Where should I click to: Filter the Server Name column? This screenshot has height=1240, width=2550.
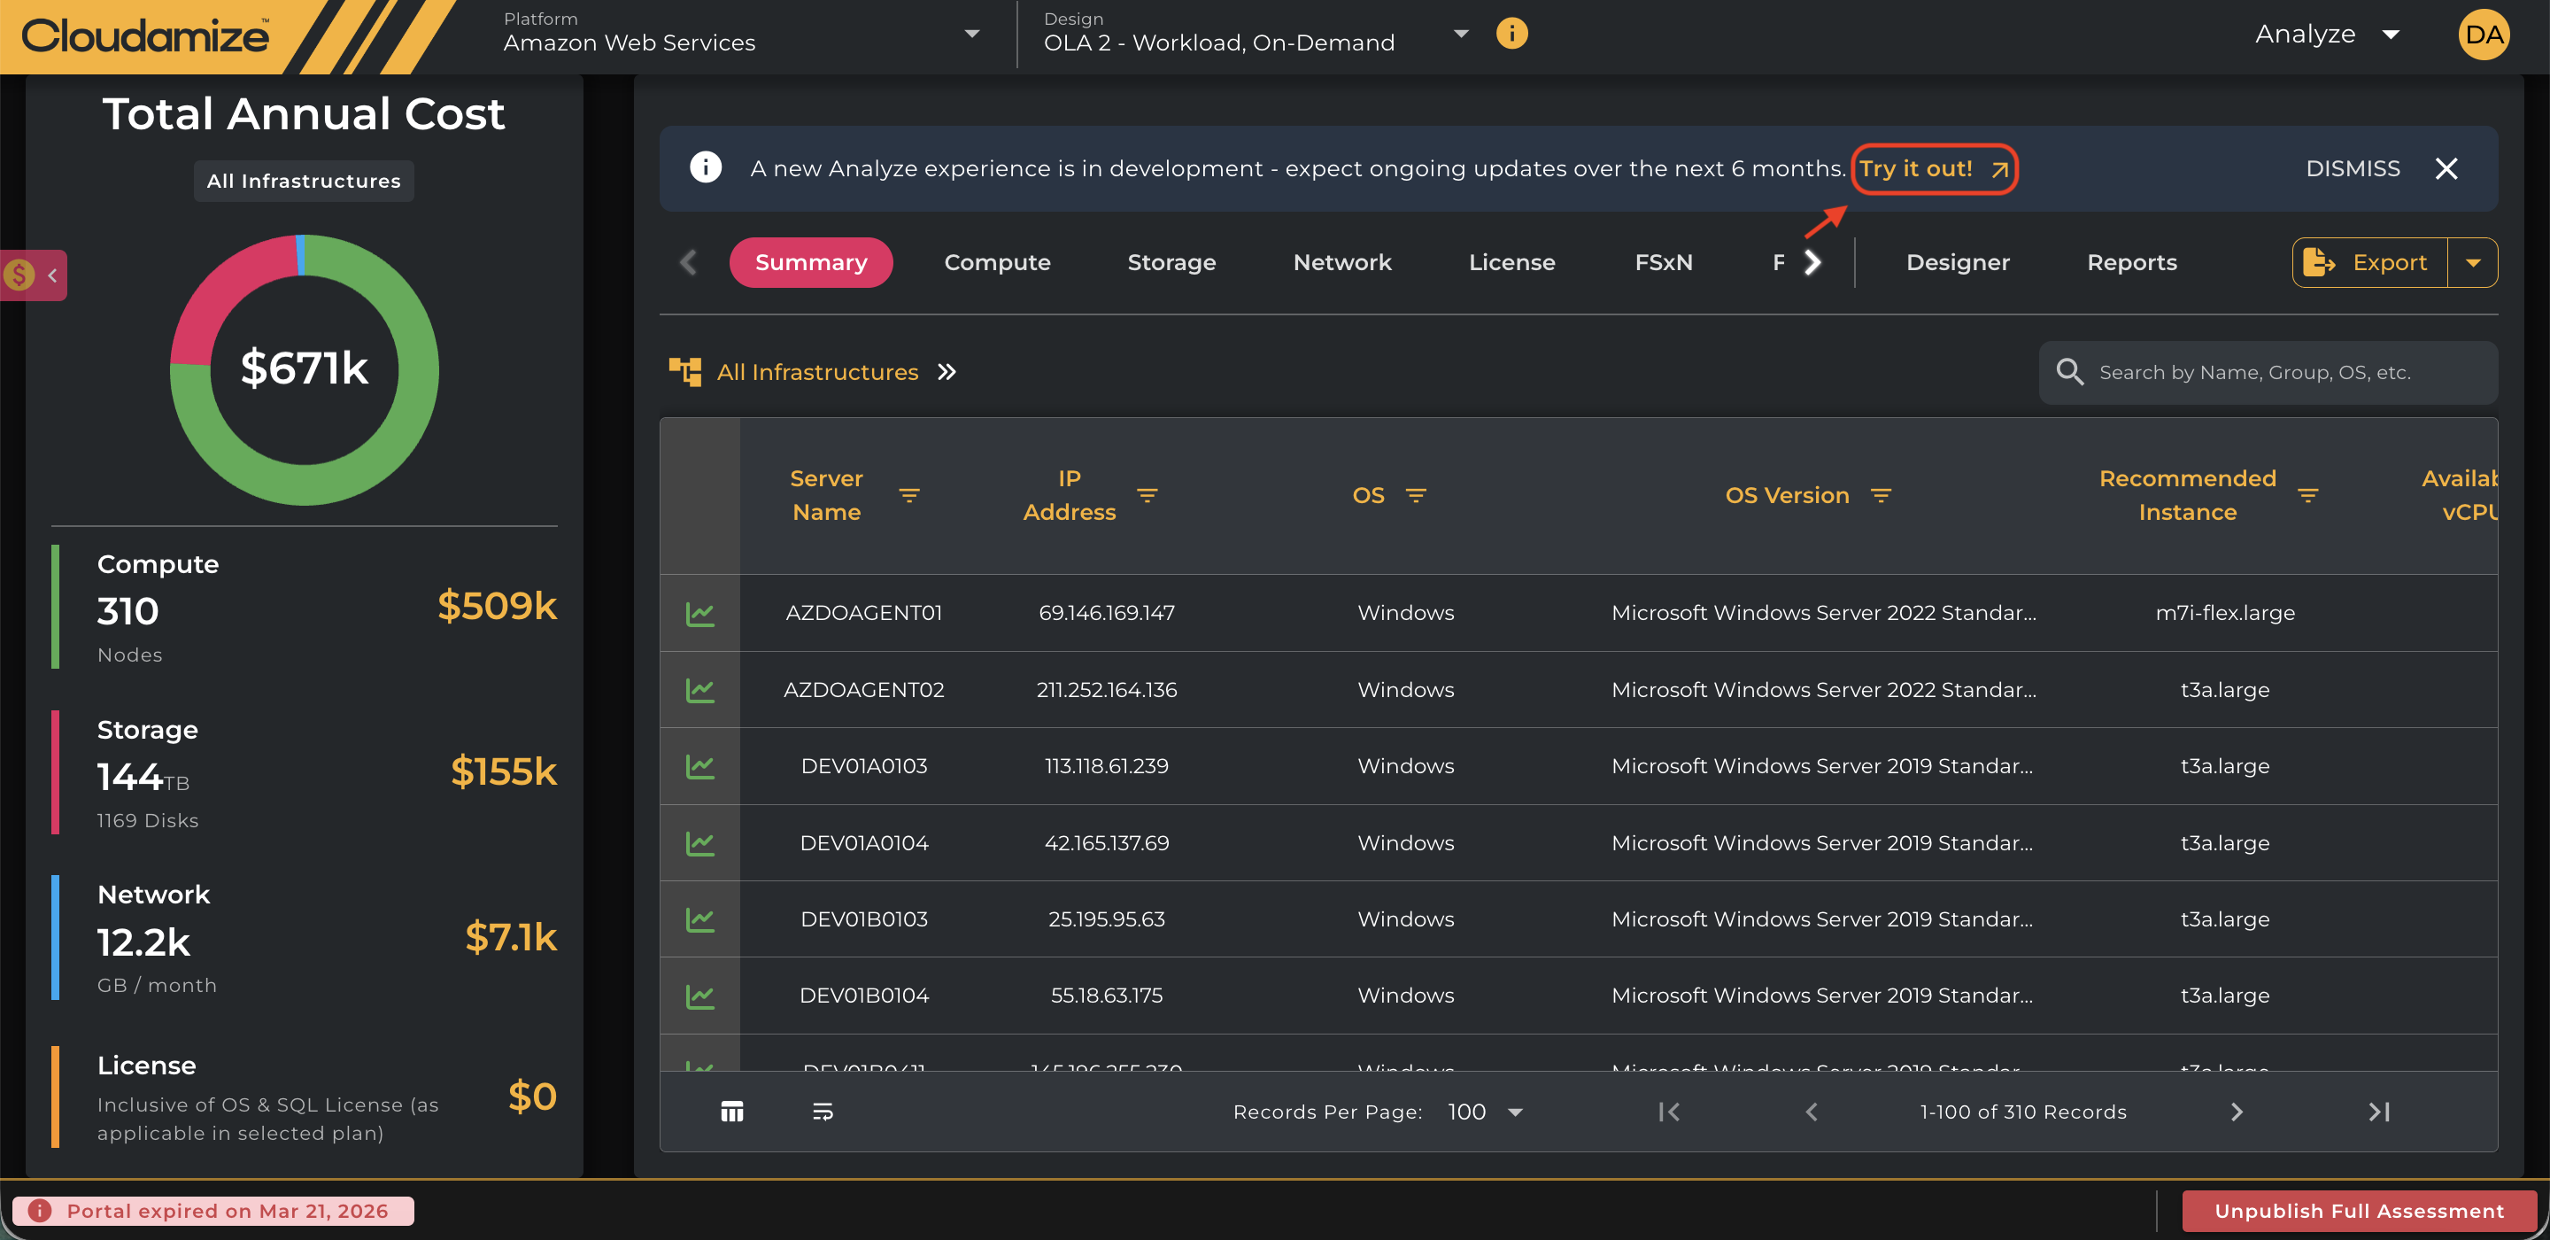908,495
